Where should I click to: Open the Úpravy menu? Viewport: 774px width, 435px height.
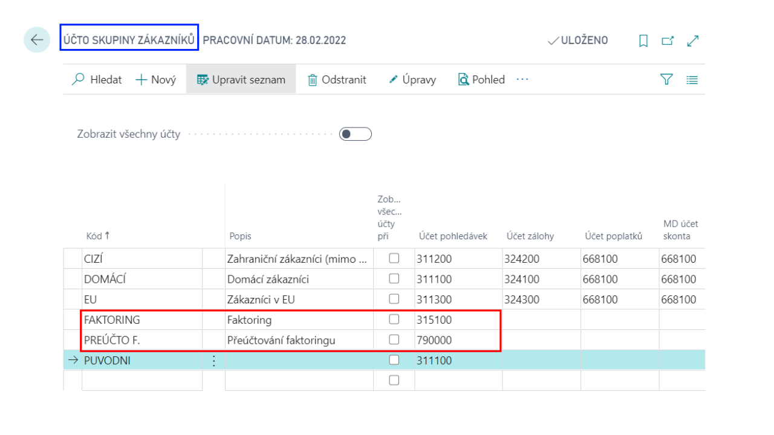[412, 79]
